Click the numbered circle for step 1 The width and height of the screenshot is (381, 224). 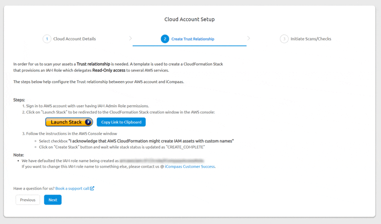47,39
